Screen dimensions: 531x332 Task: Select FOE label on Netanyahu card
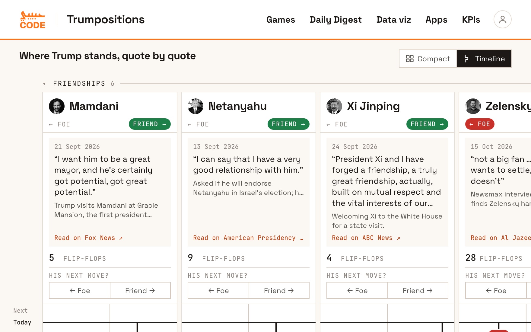[198, 124]
